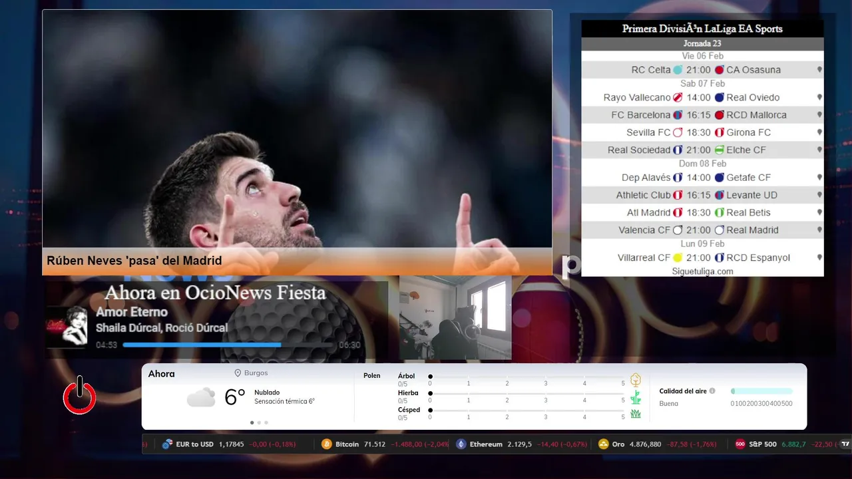Click the CA Osasuna crest icon
The height and width of the screenshot is (479, 852).
(x=719, y=70)
